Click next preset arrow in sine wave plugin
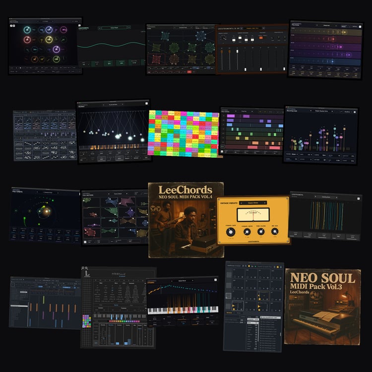 coord(129,27)
